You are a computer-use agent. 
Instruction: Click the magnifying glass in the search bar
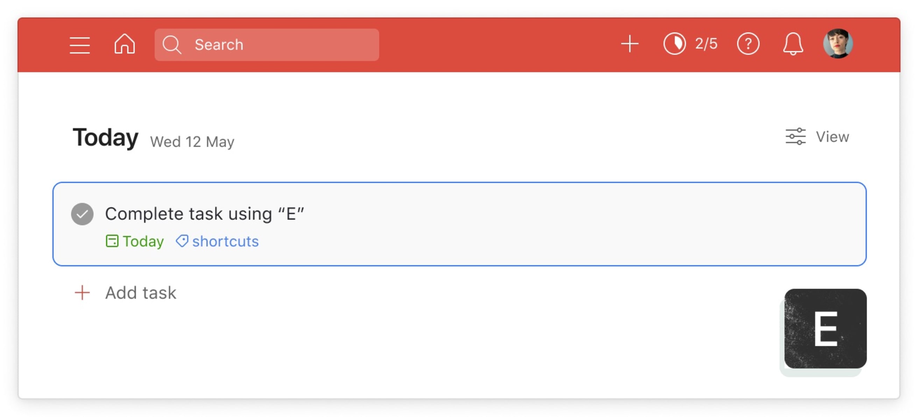(172, 44)
